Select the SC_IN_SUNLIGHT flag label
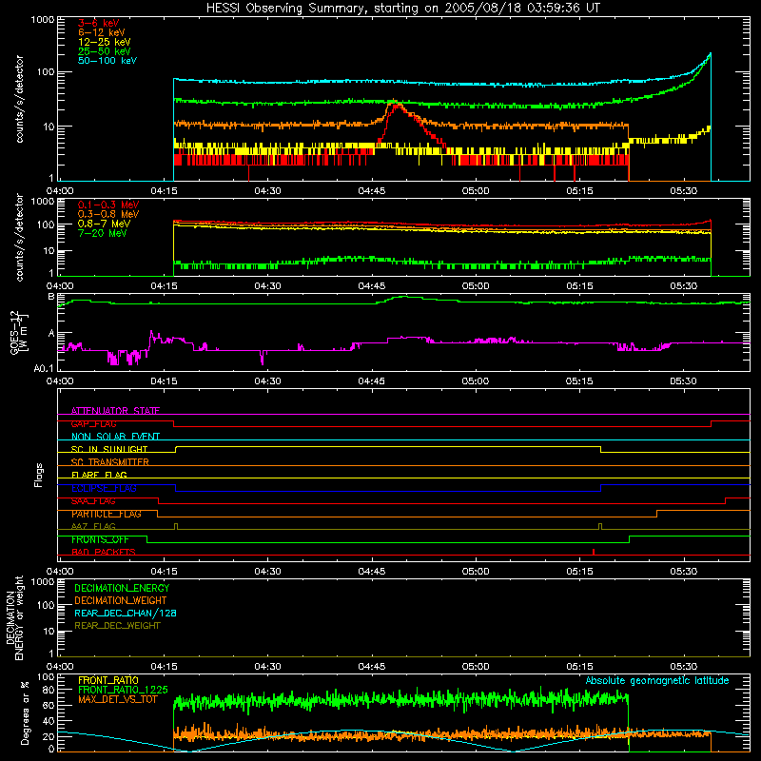The height and width of the screenshot is (761, 761). click(109, 449)
